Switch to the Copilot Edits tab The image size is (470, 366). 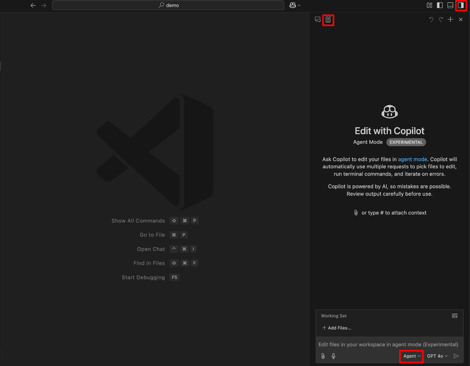328,20
